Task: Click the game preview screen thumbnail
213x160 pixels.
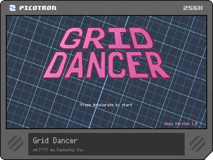Action: click(106, 72)
